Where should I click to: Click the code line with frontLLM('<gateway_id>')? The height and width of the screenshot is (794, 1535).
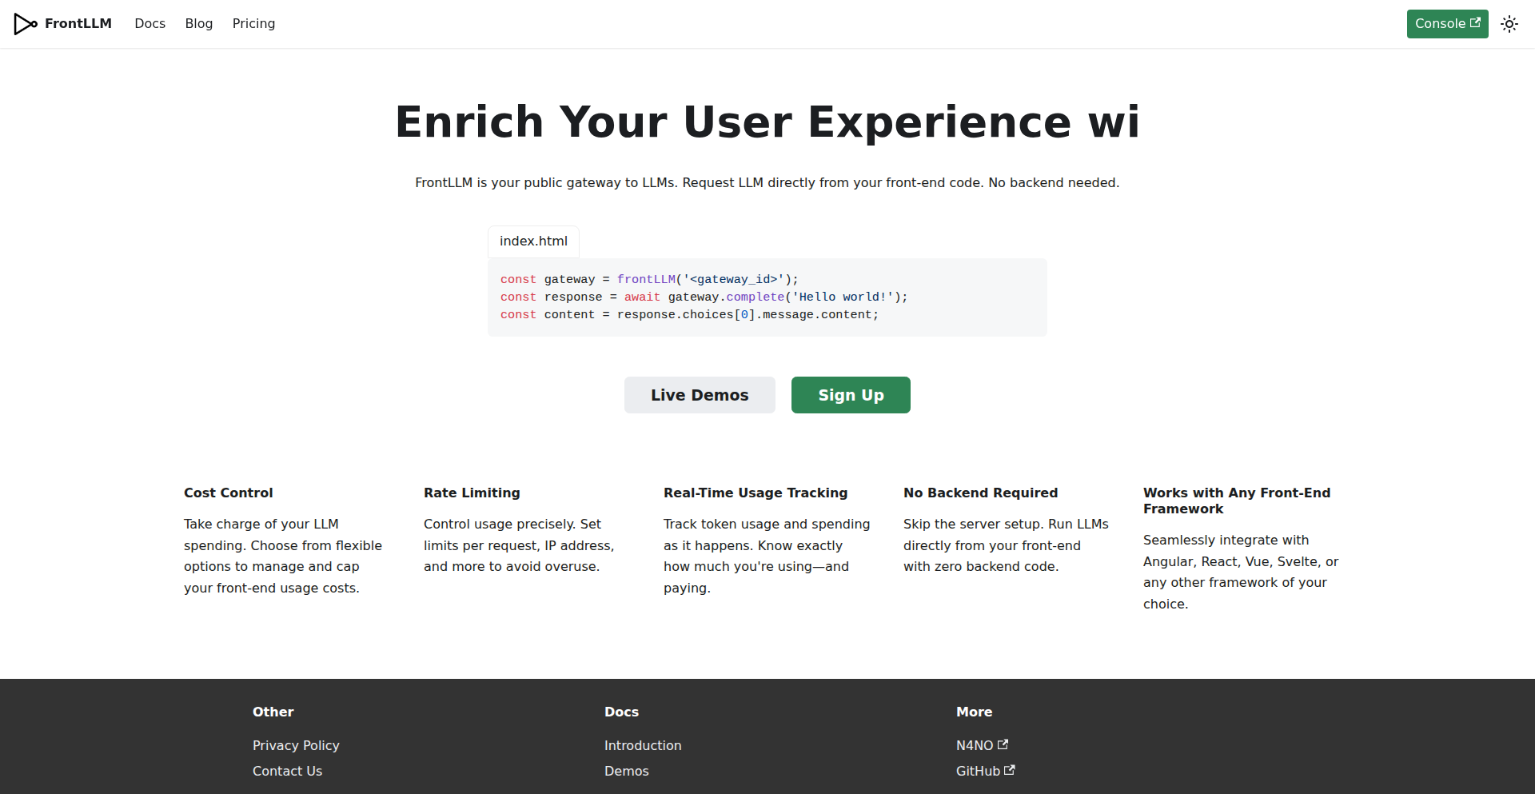[x=649, y=279]
